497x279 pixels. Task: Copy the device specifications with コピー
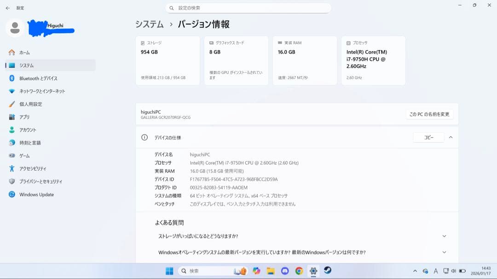(428, 137)
